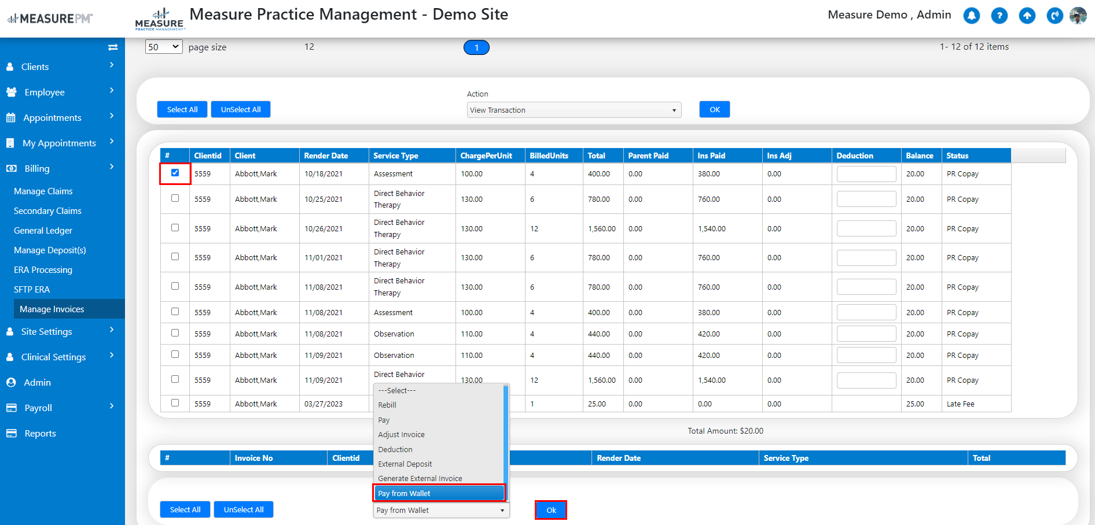Image resolution: width=1095 pixels, height=525 pixels.
Task: Check the 11/08/2021 Assessment row checkbox
Action: point(175,311)
